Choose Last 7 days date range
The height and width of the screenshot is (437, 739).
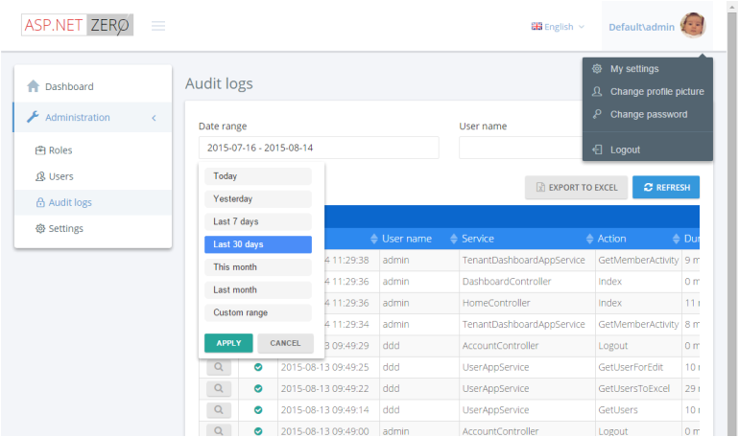coord(257,221)
